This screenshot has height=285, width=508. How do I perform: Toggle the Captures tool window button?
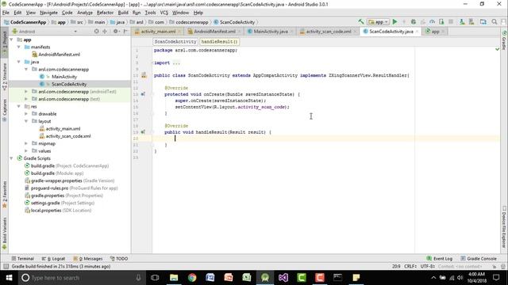click(x=5, y=110)
